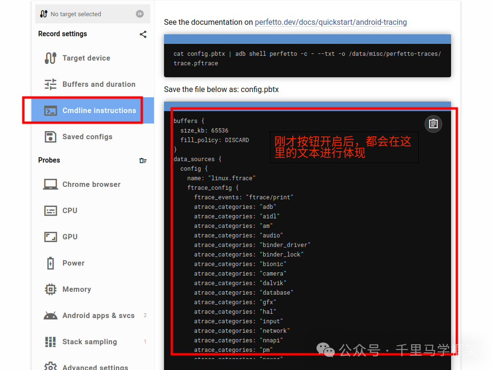Click the atrace_categories "gfx" line
This screenshot has height=370, width=493.
tap(235, 302)
